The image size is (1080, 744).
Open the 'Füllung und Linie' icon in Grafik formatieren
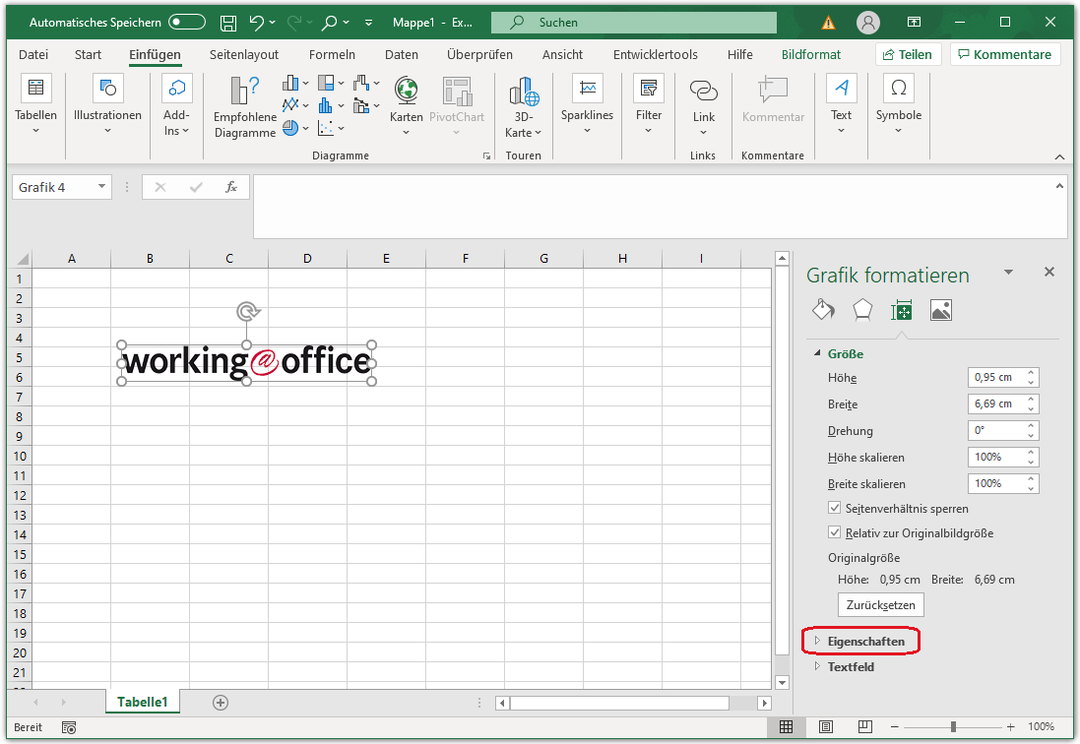coord(823,309)
